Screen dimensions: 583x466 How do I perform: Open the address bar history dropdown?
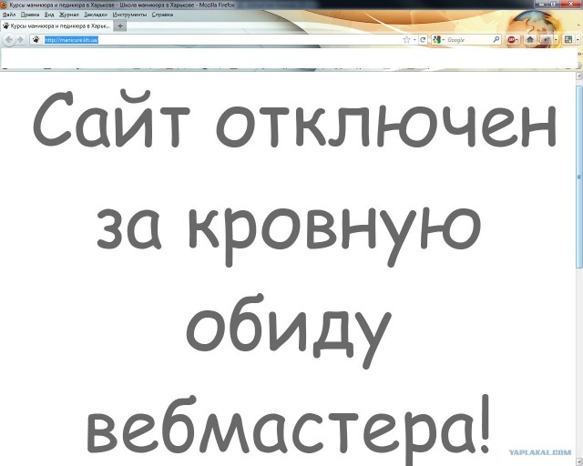[x=414, y=39]
